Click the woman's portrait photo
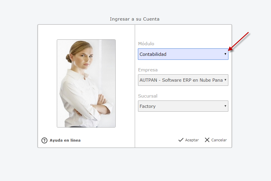Image resolution: width=271 pixels, height=181 pixels. pos(86,83)
